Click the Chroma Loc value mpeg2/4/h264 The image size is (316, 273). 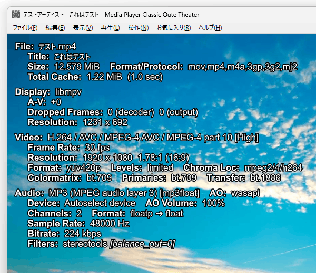[273, 168]
